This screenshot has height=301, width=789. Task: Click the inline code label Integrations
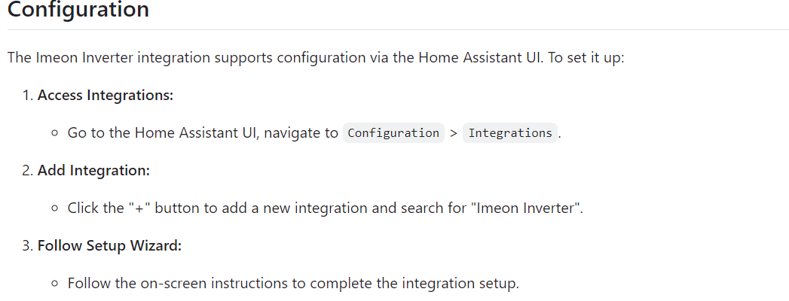click(x=510, y=133)
